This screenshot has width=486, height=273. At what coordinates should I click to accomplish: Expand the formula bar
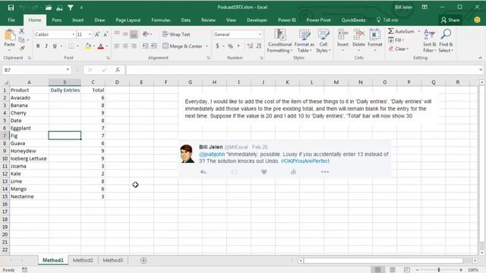click(x=481, y=70)
